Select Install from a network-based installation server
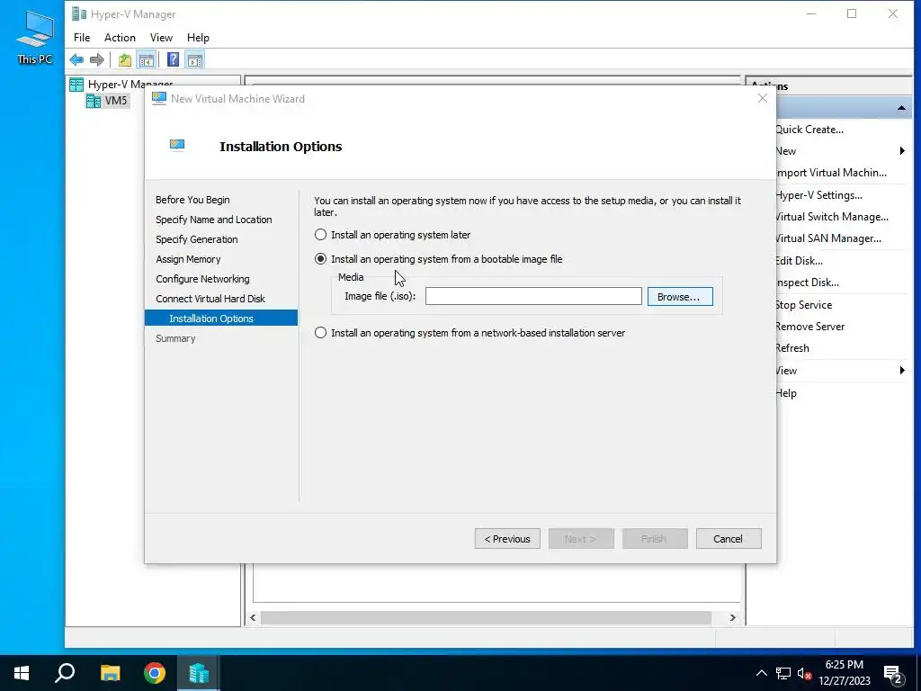This screenshot has width=921, height=691. 469,333
